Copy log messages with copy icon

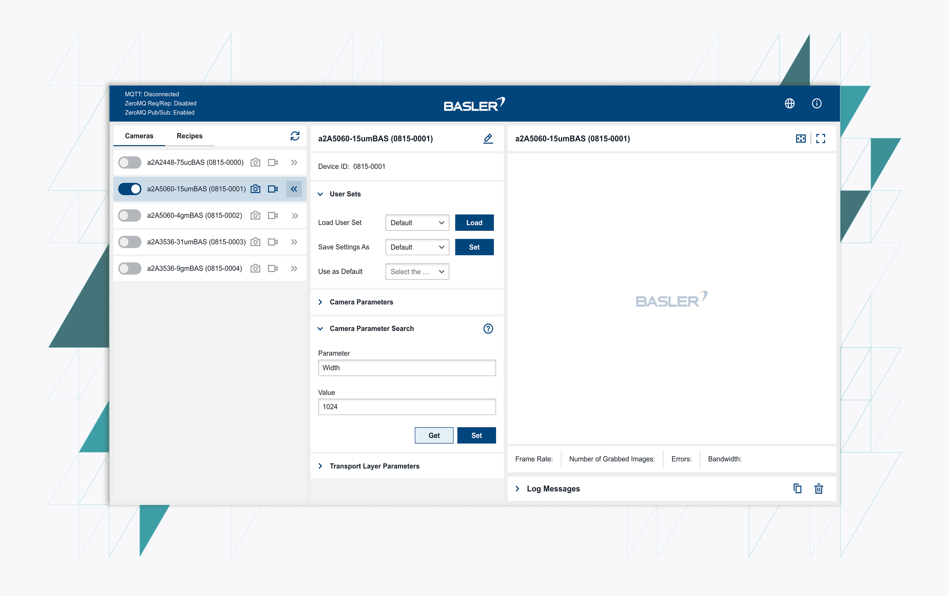797,488
